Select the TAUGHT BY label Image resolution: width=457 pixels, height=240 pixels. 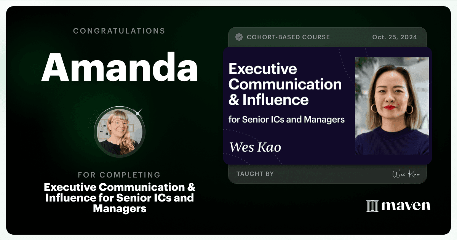255,174
